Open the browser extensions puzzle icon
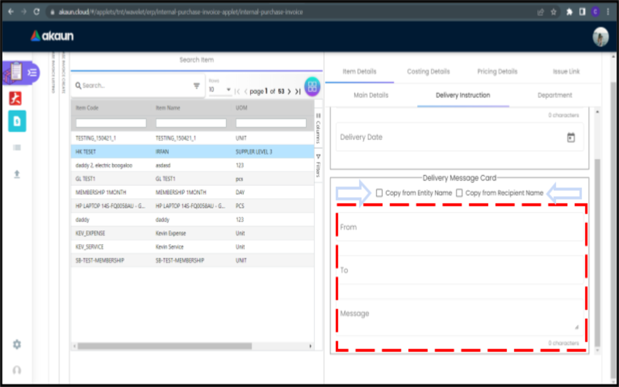The width and height of the screenshot is (619, 387). coord(569,12)
